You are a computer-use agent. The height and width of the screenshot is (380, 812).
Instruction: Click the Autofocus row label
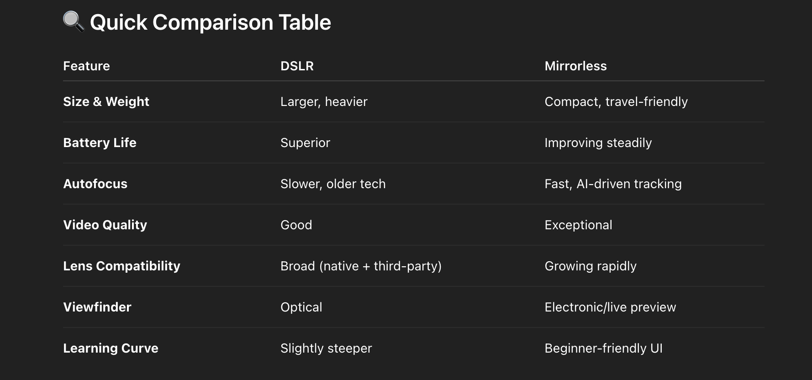coord(95,184)
